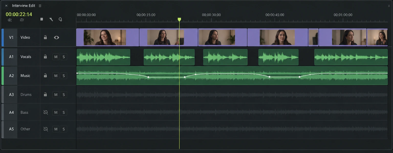This screenshot has height=153, width=393.
Task: Click the 00:00:00:00 mark on ruler
Action: pyautogui.click(x=86, y=15)
